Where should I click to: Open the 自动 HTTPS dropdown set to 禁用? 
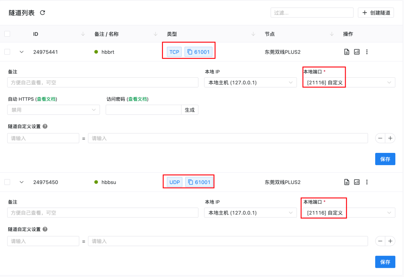(53, 110)
